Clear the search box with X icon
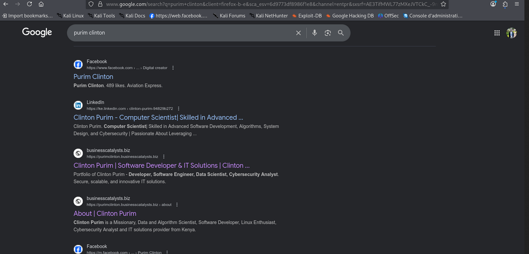The image size is (529, 254). click(x=298, y=33)
